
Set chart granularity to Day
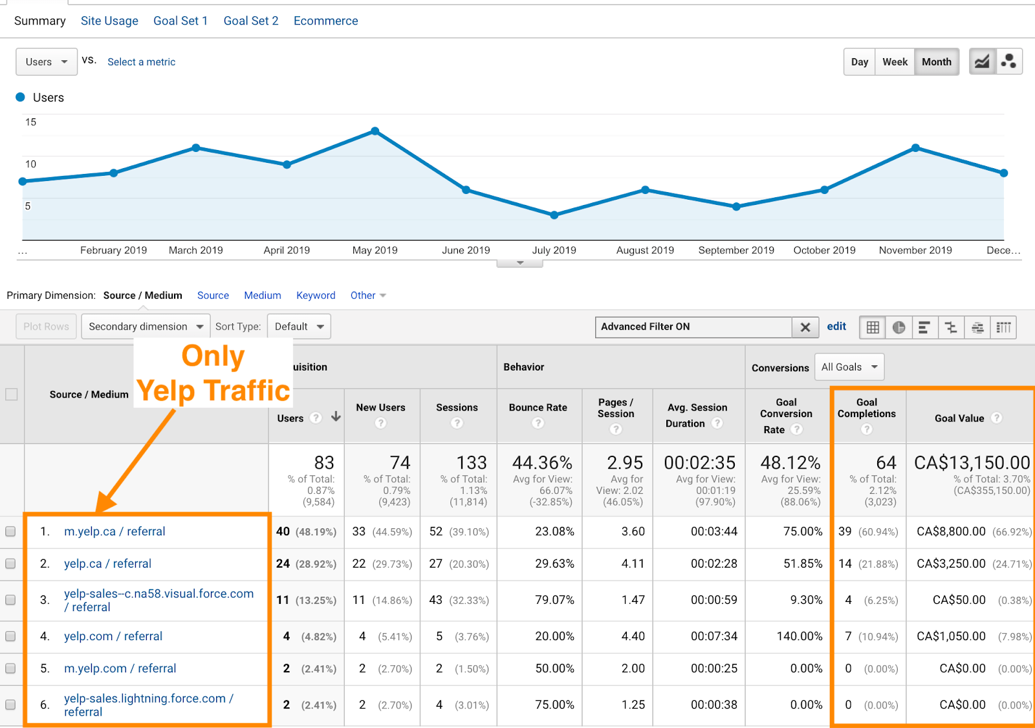(860, 62)
